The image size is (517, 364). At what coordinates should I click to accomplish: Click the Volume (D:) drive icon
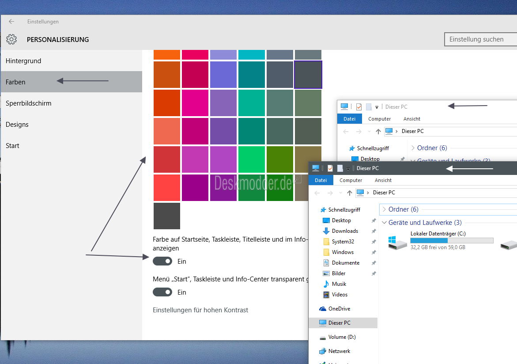322,337
